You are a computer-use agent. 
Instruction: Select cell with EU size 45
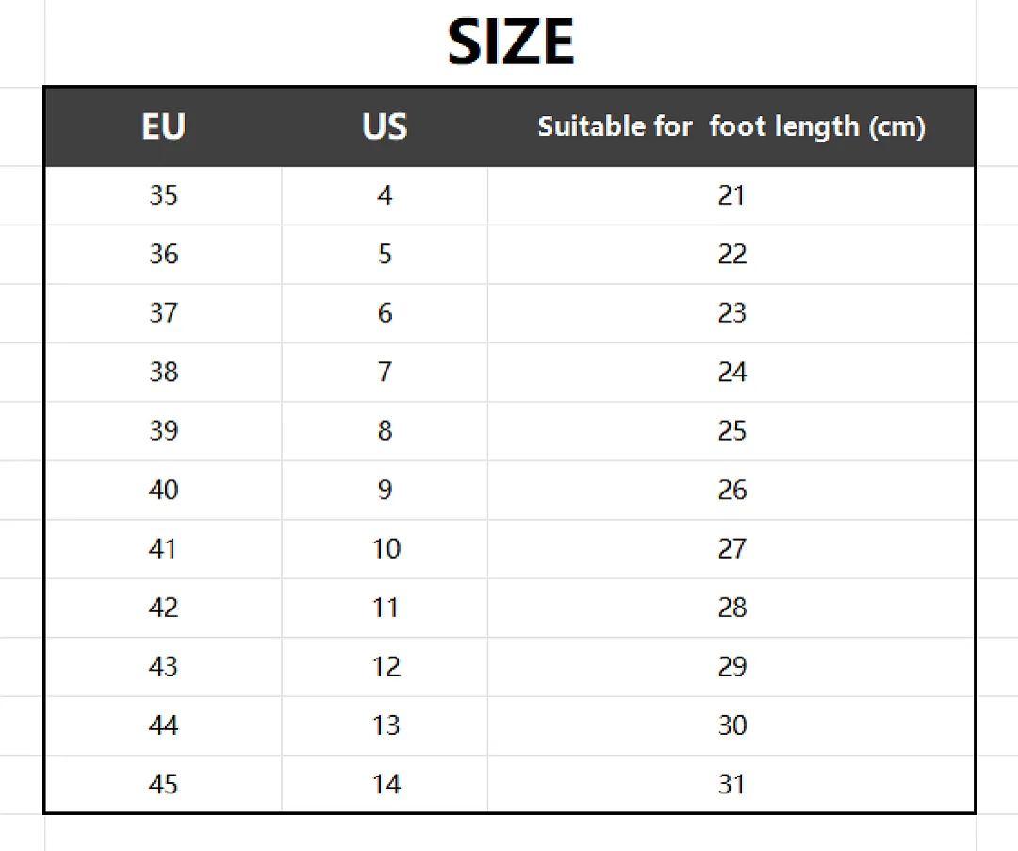point(164,784)
